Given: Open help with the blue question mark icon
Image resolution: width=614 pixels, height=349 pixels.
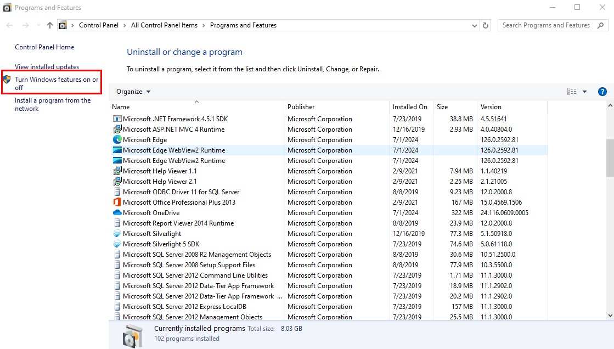Looking at the screenshot, I should point(602,92).
